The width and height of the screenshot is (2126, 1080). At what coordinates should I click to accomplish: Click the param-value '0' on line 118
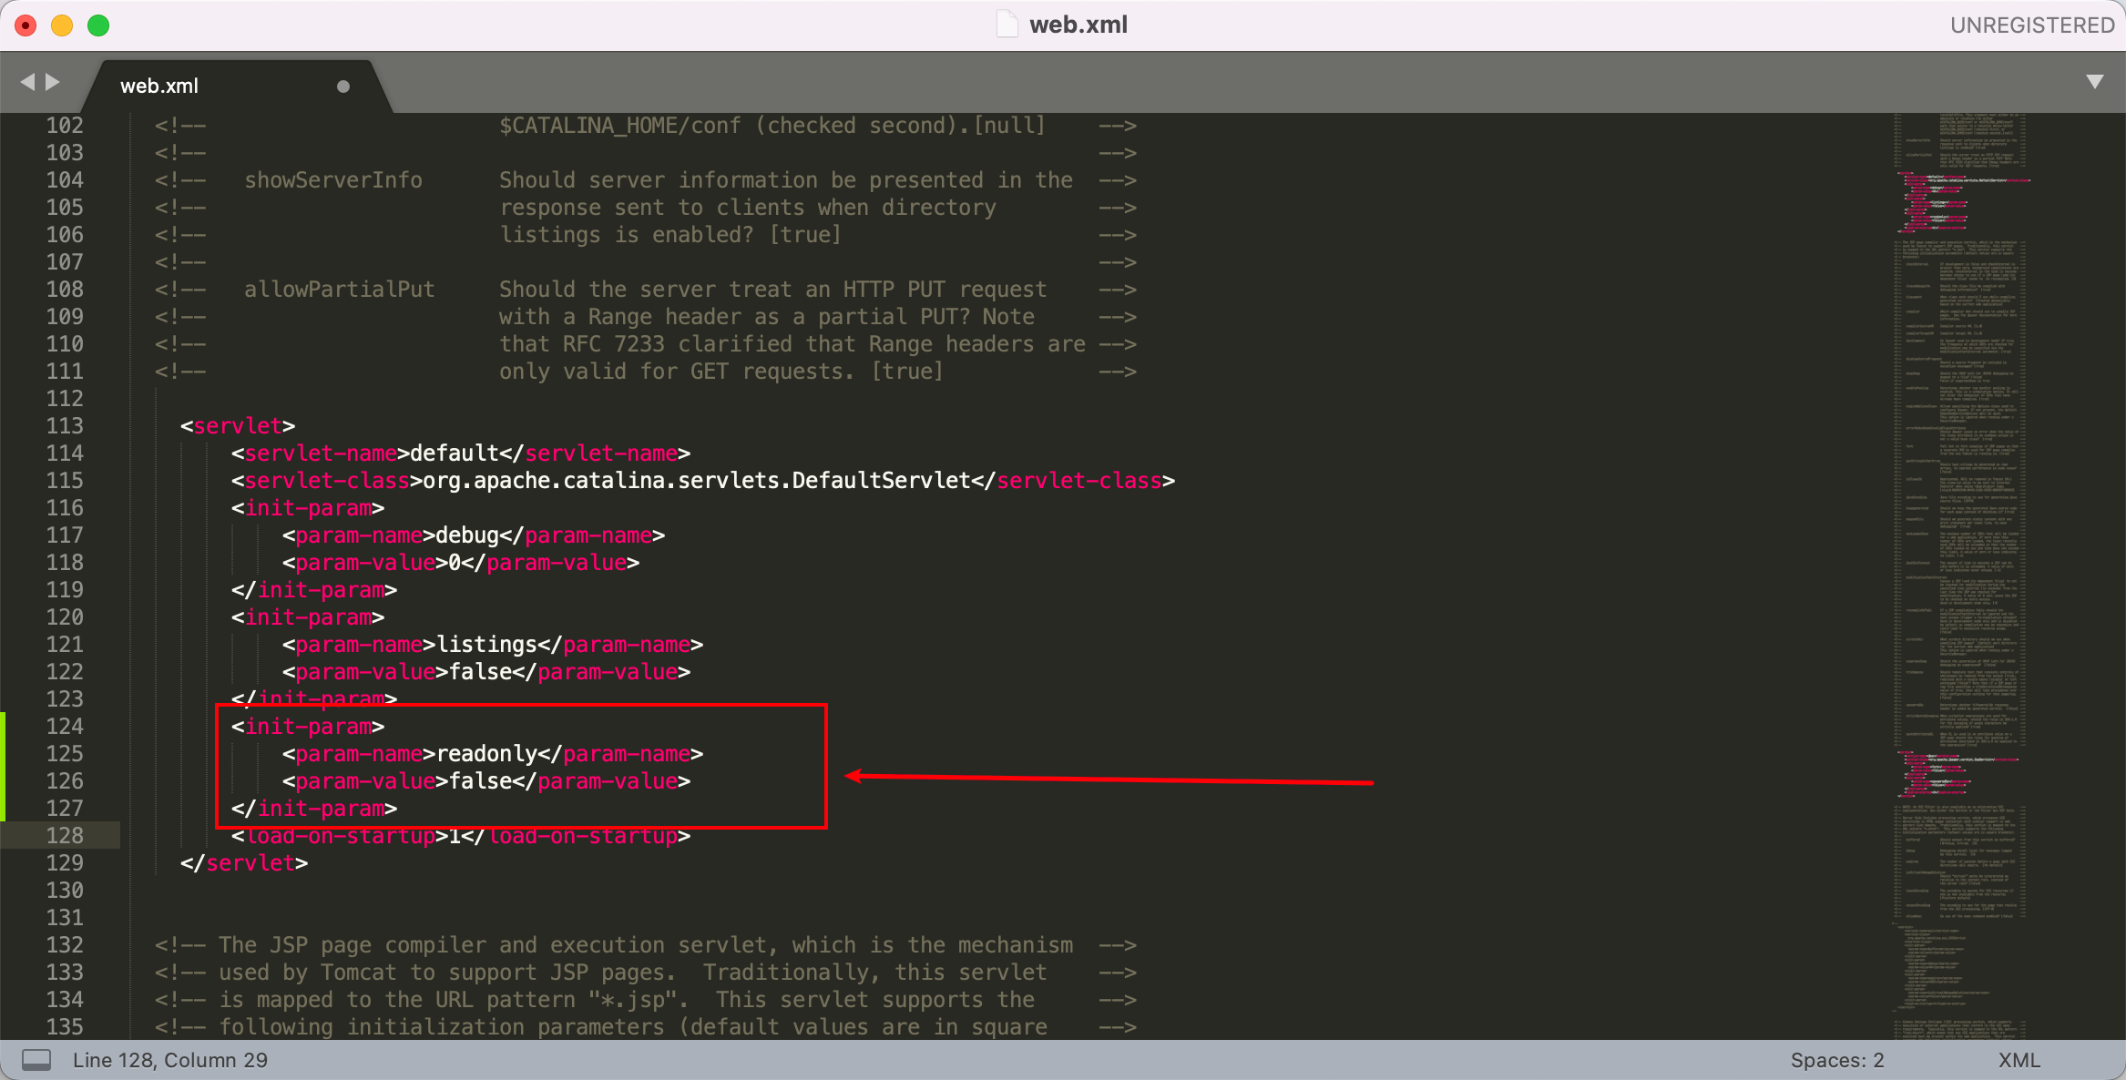click(455, 562)
